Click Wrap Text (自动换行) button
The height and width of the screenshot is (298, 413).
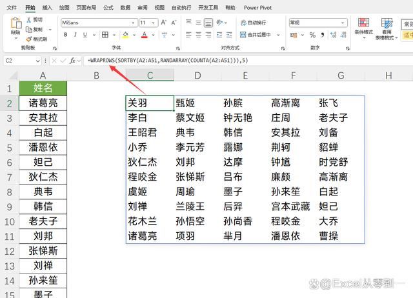click(x=253, y=23)
